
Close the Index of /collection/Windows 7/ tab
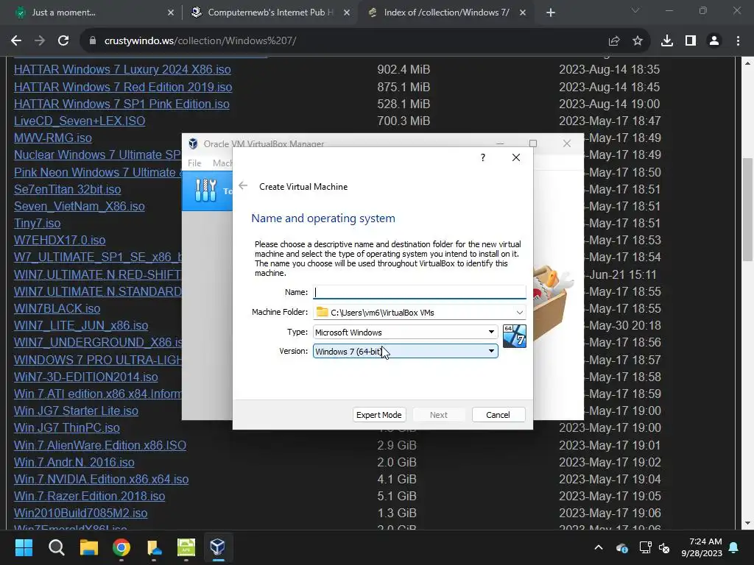click(x=523, y=13)
